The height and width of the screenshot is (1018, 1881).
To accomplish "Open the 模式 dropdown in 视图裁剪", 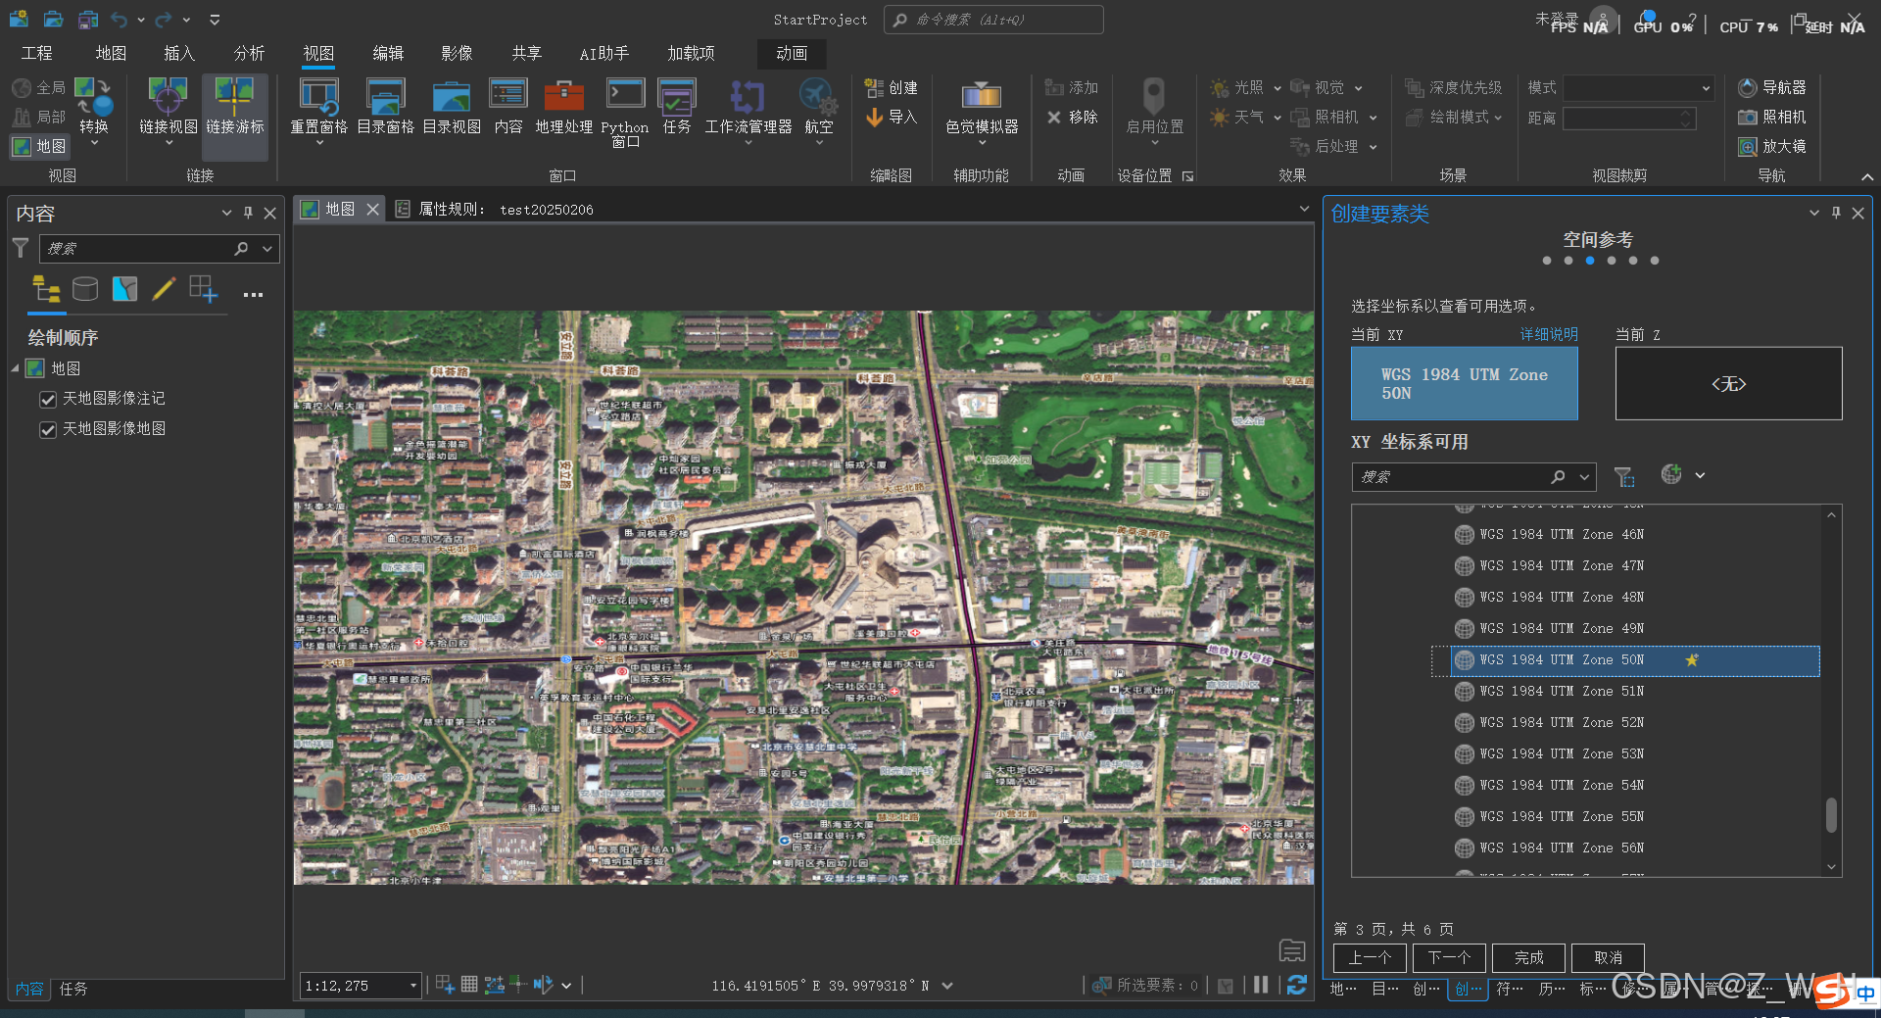I will (1705, 88).
